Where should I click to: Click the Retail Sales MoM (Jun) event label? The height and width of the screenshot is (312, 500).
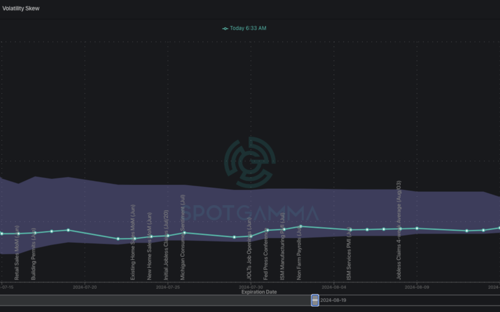click(x=17, y=253)
